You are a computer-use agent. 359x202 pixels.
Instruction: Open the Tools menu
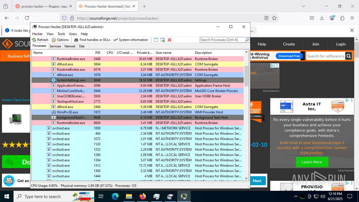point(61,34)
